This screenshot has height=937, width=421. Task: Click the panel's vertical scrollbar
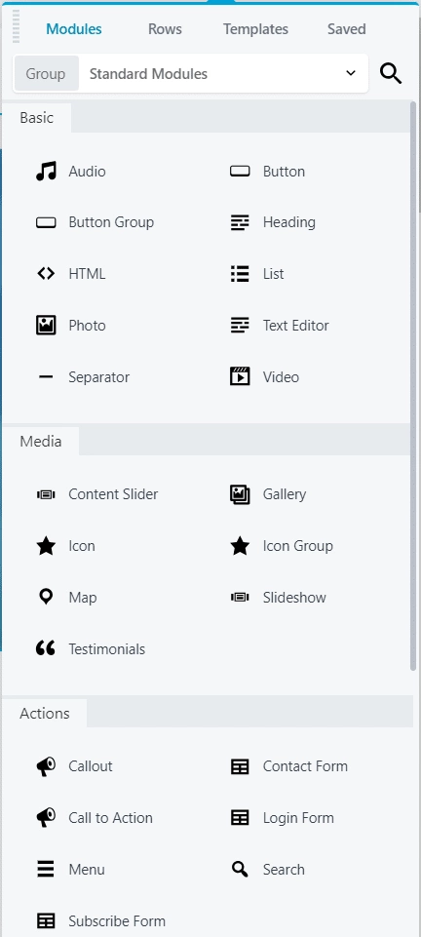[x=413, y=386]
